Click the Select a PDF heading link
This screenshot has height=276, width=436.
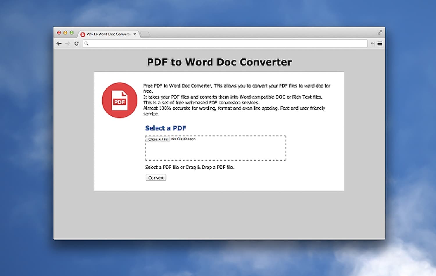[x=165, y=128]
